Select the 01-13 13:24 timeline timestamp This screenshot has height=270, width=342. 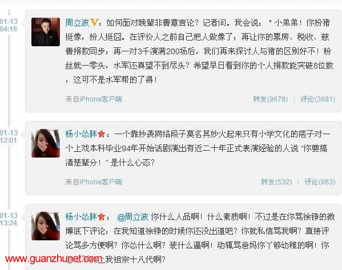click(x=9, y=219)
